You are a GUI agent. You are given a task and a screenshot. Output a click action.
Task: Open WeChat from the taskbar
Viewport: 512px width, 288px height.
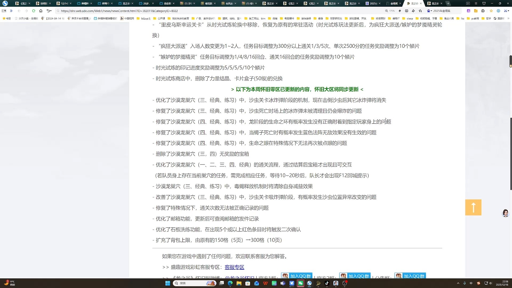pos(300,283)
